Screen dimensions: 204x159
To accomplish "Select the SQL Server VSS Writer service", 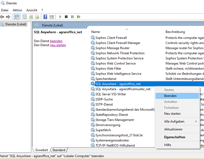I will click(111, 94).
